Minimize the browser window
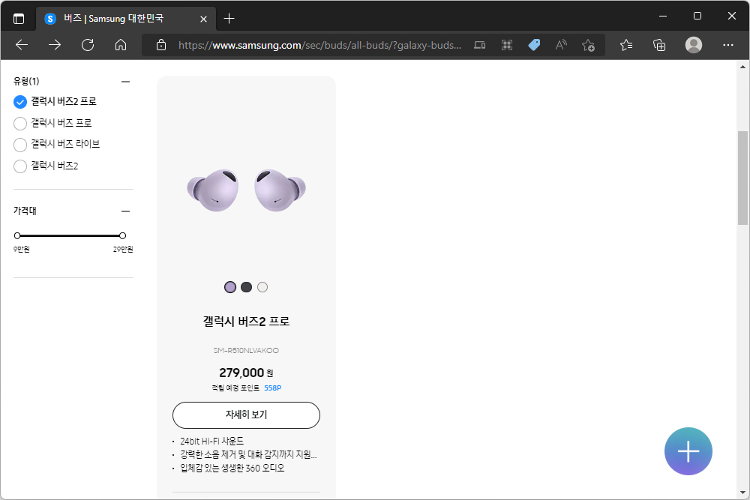This screenshot has width=750, height=500. click(663, 16)
